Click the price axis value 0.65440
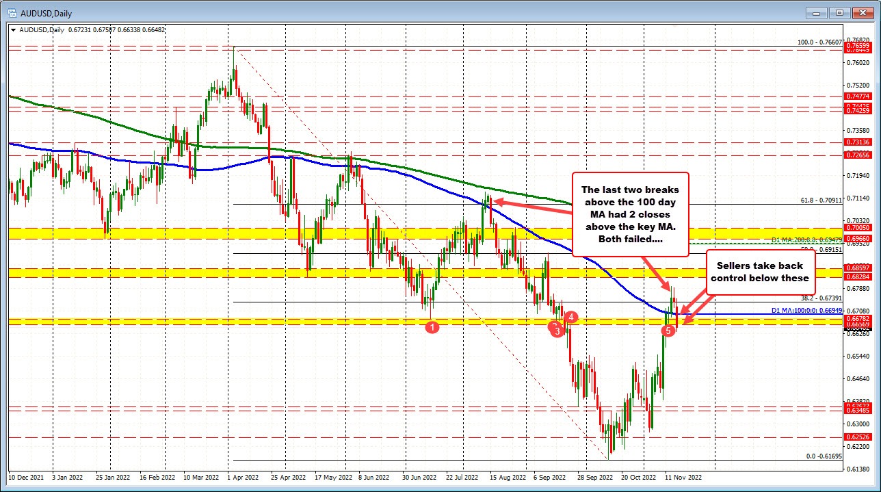 pyautogui.click(x=859, y=356)
